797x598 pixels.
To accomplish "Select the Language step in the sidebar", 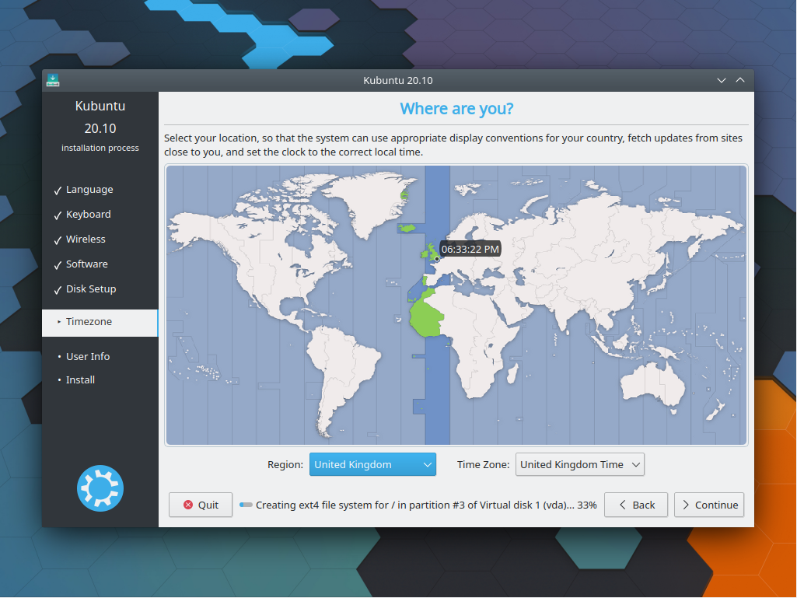I will click(89, 190).
